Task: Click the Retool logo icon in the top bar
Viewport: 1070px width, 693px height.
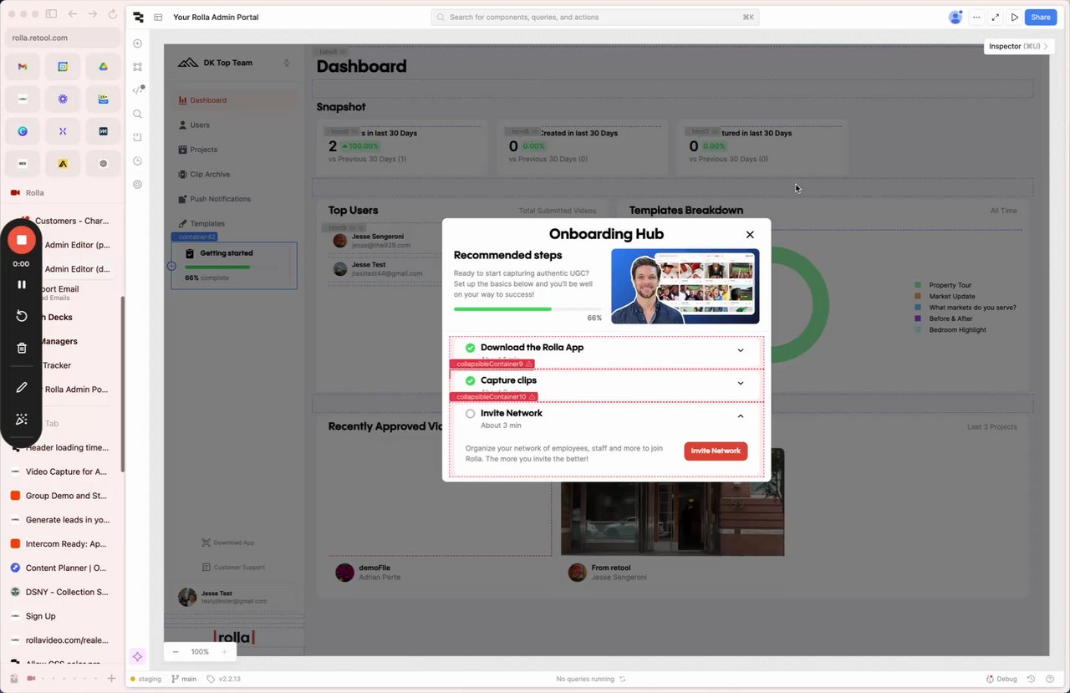Action: pyautogui.click(x=138, y=17)
